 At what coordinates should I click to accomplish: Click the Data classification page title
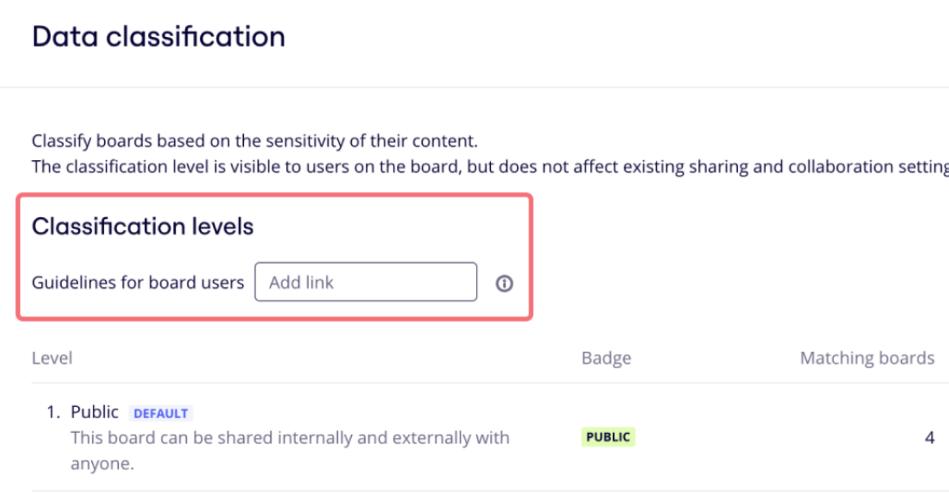pyautogui.click(x=158, y=36)
